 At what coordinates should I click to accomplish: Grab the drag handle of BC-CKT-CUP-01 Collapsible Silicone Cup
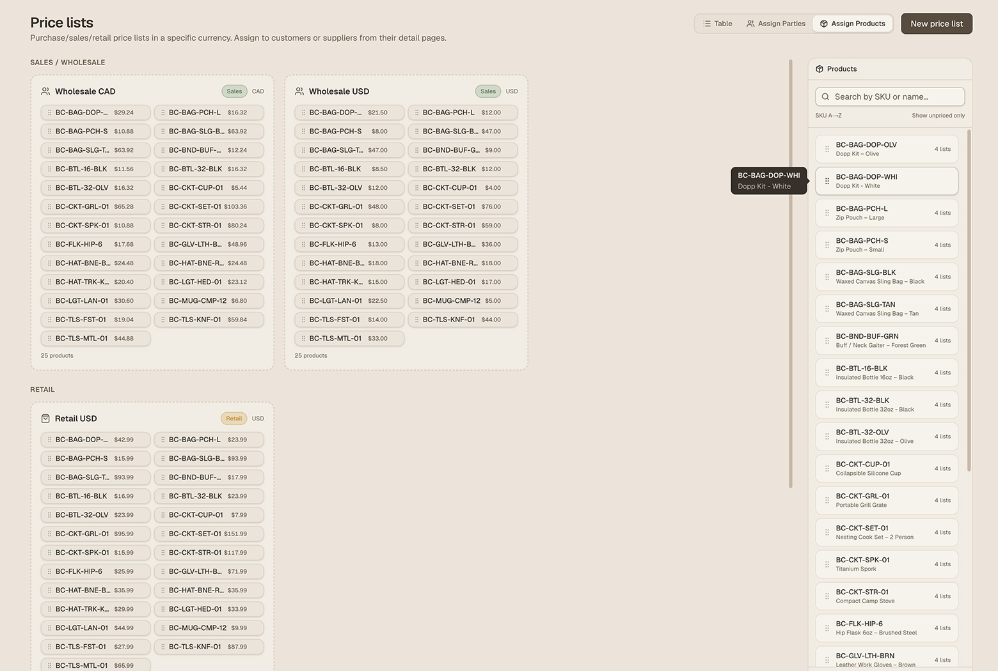[x=827, y=468]
